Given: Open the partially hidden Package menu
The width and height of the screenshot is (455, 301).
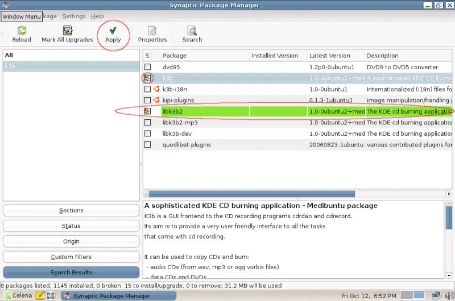Looking at the screenshot, I should point(50,16).
